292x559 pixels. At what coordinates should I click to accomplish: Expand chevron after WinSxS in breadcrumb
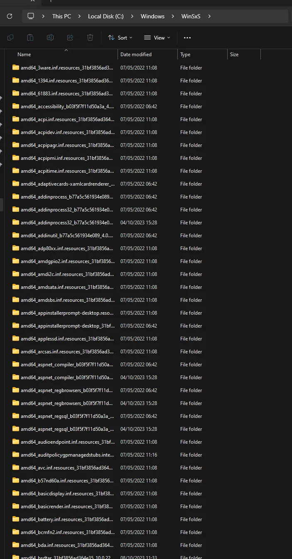[209, 16]
